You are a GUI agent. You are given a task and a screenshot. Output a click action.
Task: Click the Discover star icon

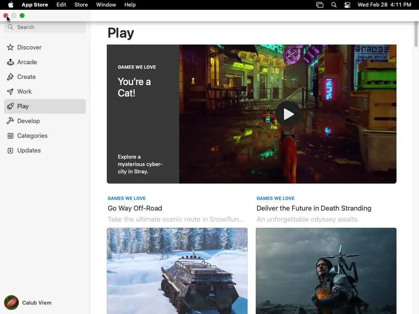(x=10, y=47)
